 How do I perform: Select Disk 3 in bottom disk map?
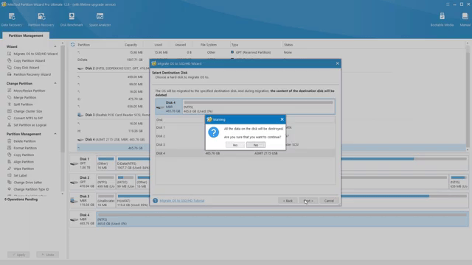(83, 200)
